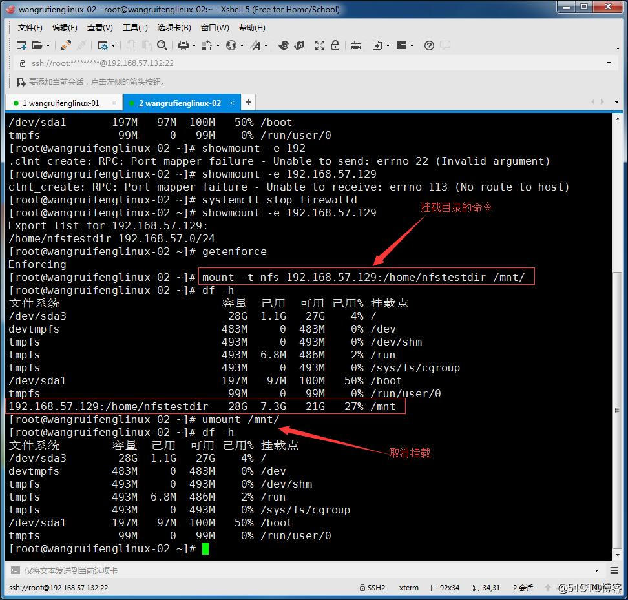The image size is (628, 600).
Task: Expand the address bar history dropdown
Action: [609, 63]
